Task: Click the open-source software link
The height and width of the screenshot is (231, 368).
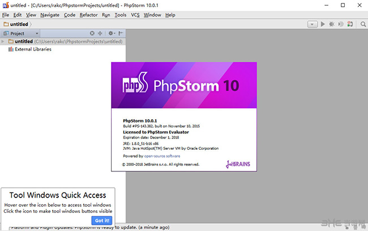Action: 162,156
